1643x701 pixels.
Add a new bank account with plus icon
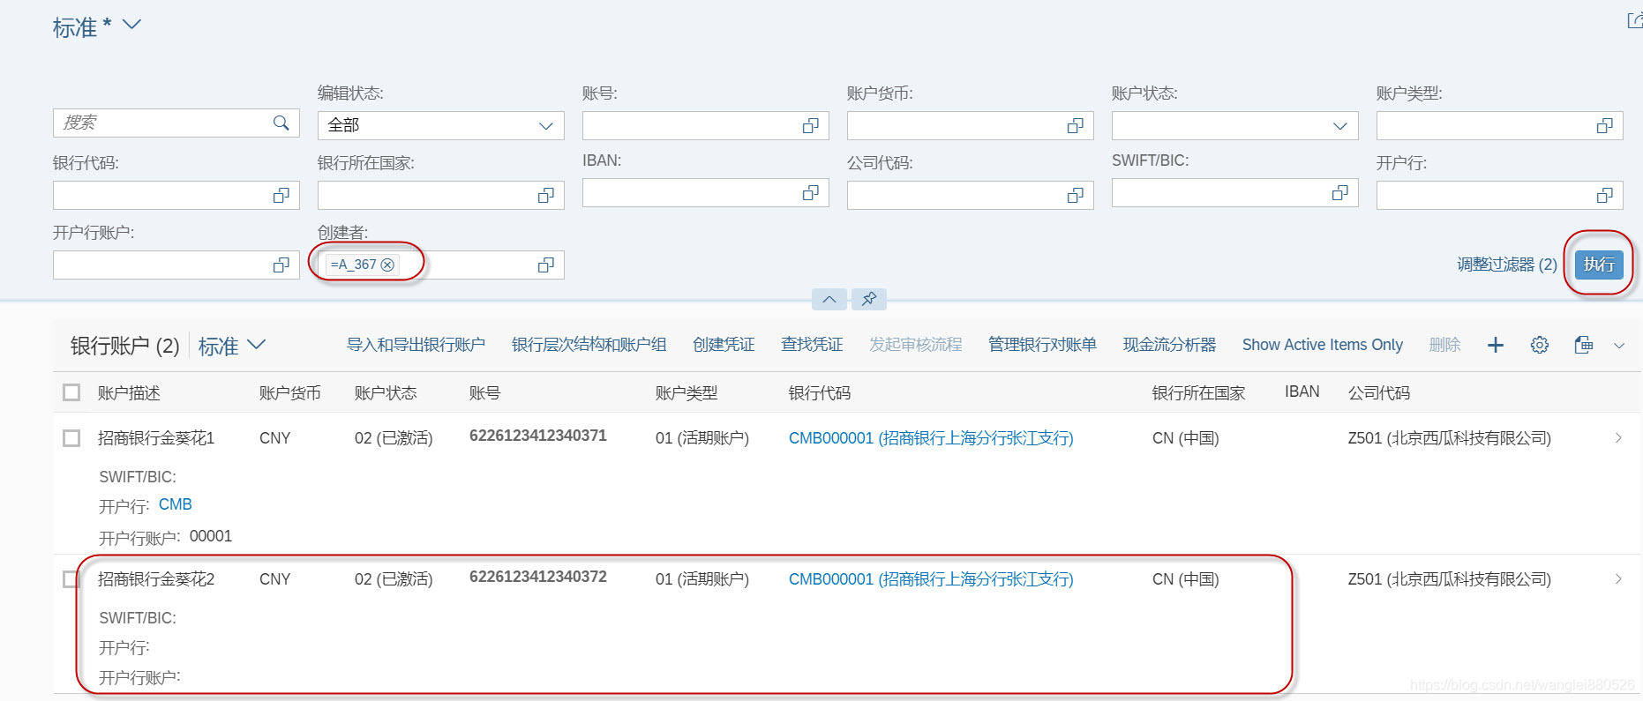[1495, 346]
